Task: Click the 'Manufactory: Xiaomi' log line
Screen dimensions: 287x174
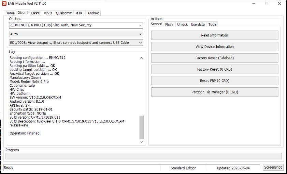Action: click(x=25, y=77)
